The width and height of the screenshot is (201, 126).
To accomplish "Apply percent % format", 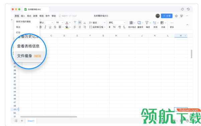I will pos(114,27).
